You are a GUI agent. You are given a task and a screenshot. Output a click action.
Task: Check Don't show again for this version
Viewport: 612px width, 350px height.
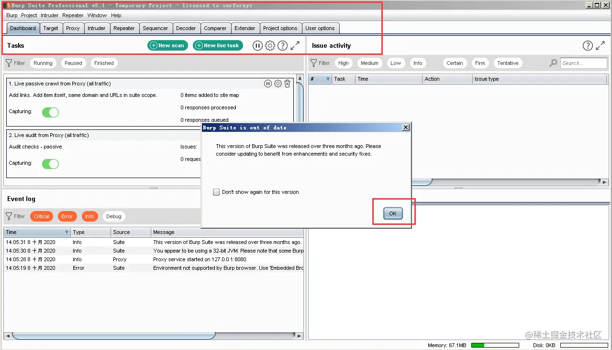[x=216, y=191]
